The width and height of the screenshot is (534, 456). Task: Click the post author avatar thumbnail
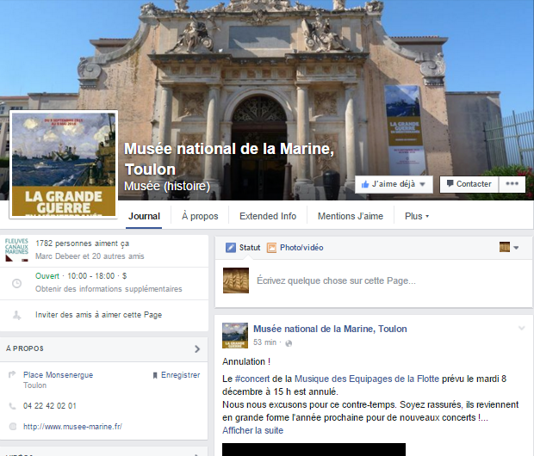[x=235, y=336]
